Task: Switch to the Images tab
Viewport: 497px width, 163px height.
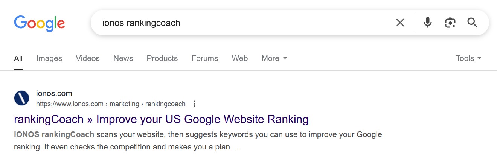Action: coord(49,58)
